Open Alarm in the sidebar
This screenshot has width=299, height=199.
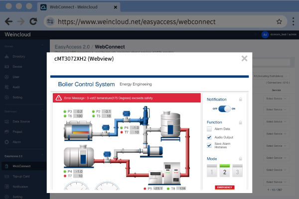click(16, 142)
